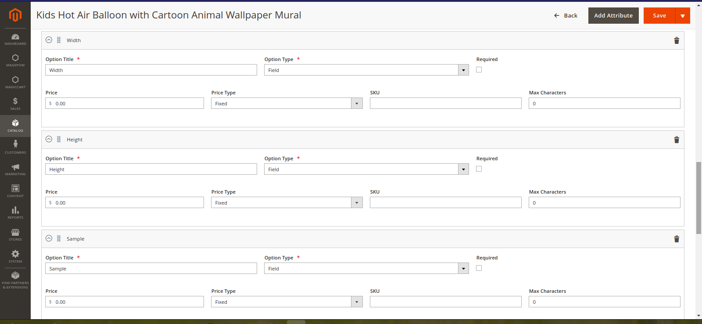Viewport: 702px width, 324px height.
Task: Open the Stores icon in sidebar
Action: point(15,234)
